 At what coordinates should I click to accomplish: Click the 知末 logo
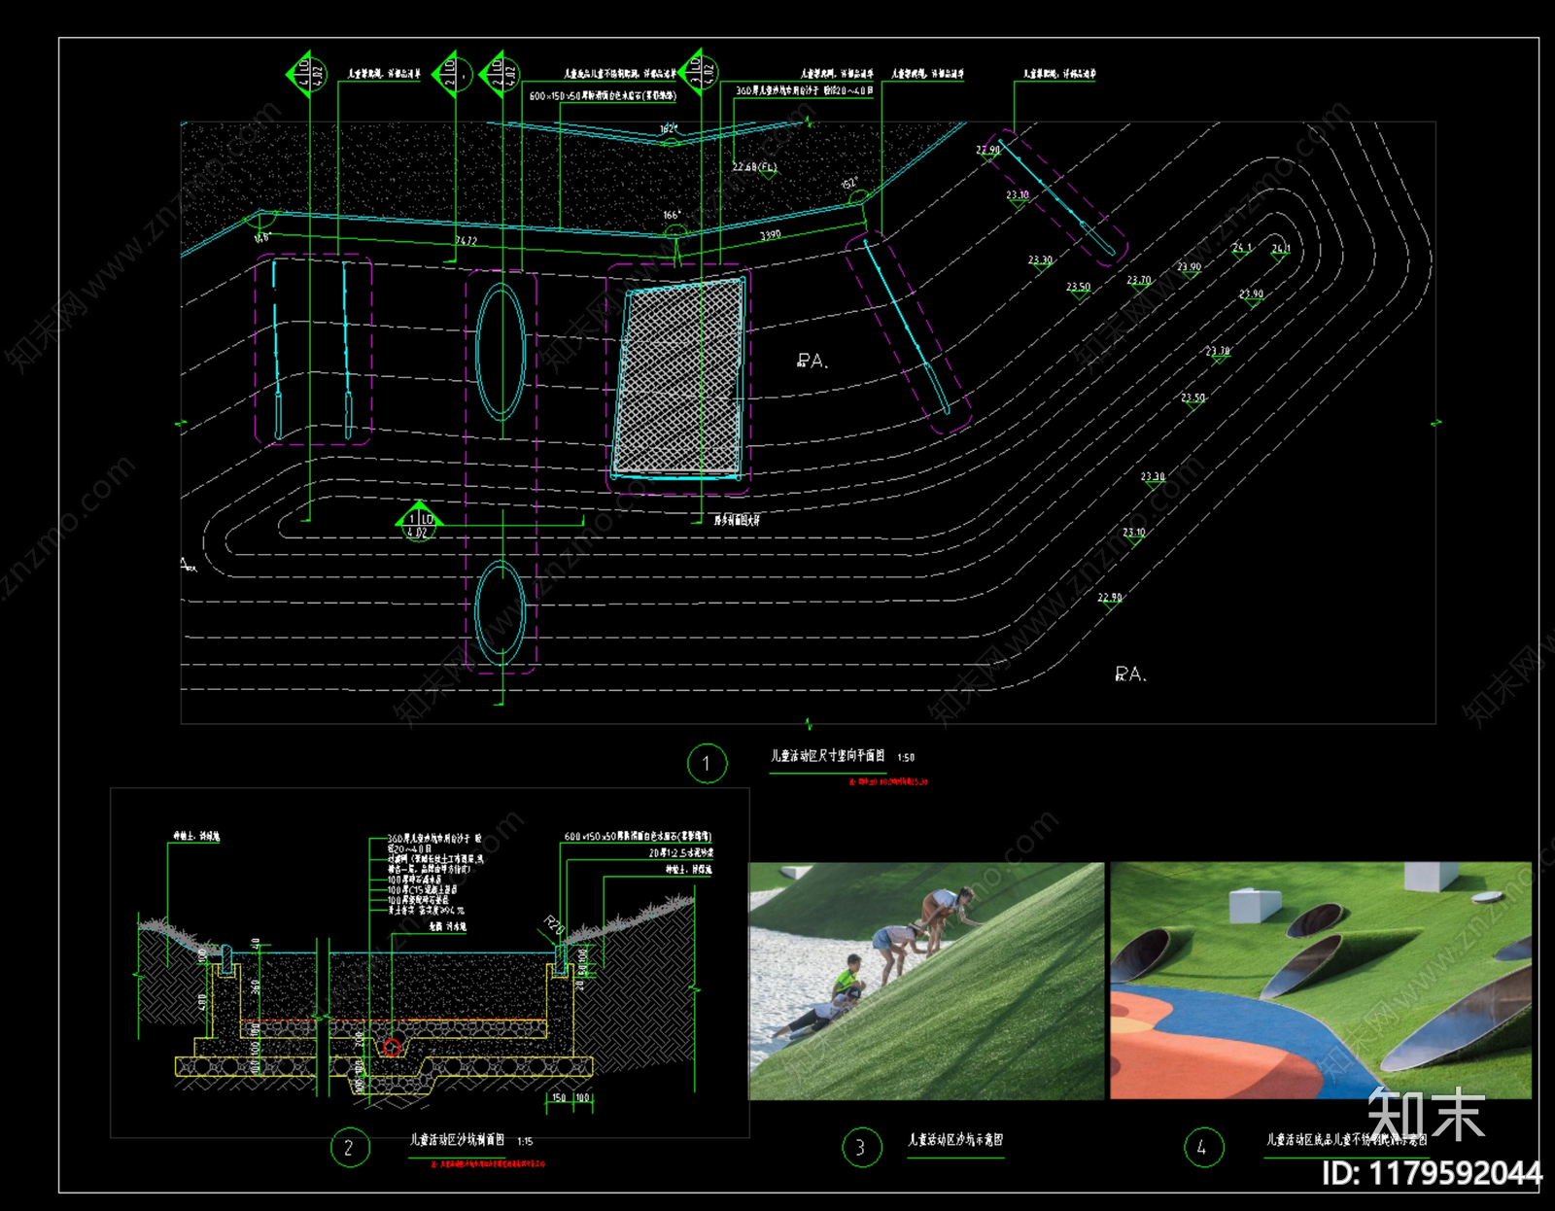click(x=1426, y=1115)
